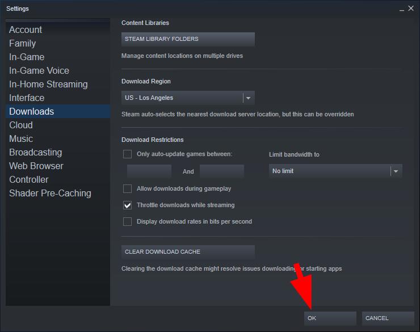This screenshot has width=420, height=332.
Task: Click the auto-update end time field
Action: pos(222,171)
